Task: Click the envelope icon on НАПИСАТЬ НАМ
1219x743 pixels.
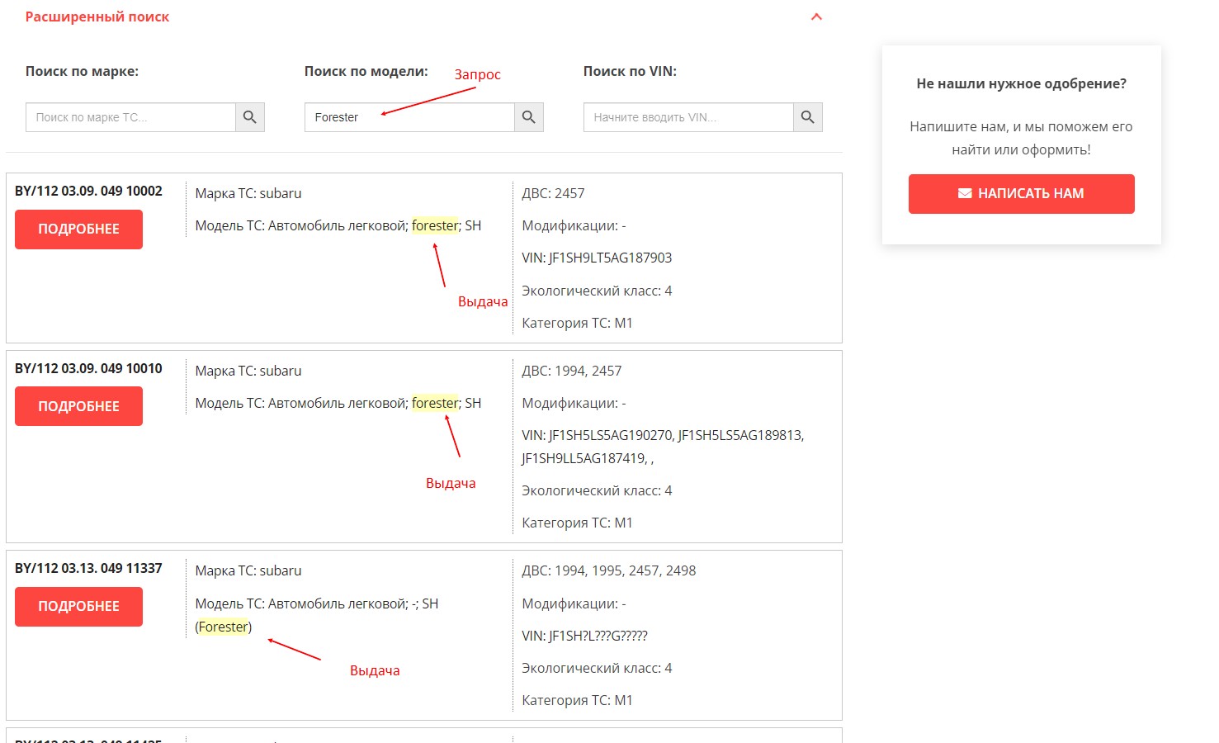Action: pyautogui.click(x=964, y=194)
